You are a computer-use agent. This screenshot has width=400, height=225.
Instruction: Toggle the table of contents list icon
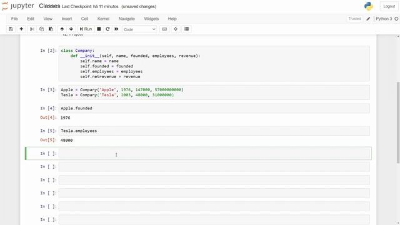point(186,29)
